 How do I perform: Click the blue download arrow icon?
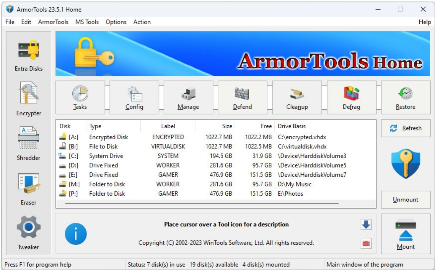tap(366, 225)
